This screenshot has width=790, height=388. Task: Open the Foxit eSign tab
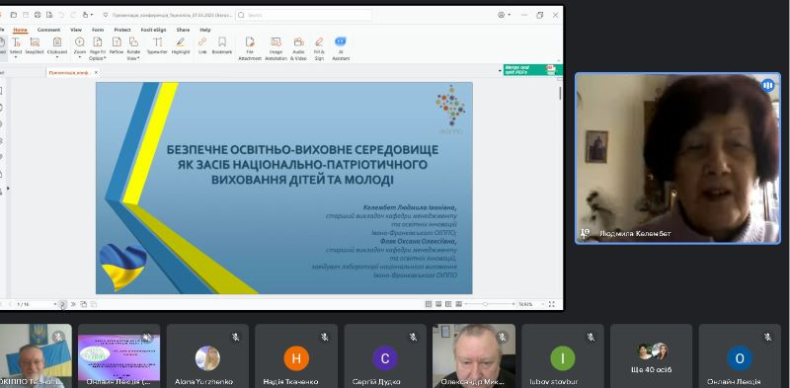coord(153,30)
